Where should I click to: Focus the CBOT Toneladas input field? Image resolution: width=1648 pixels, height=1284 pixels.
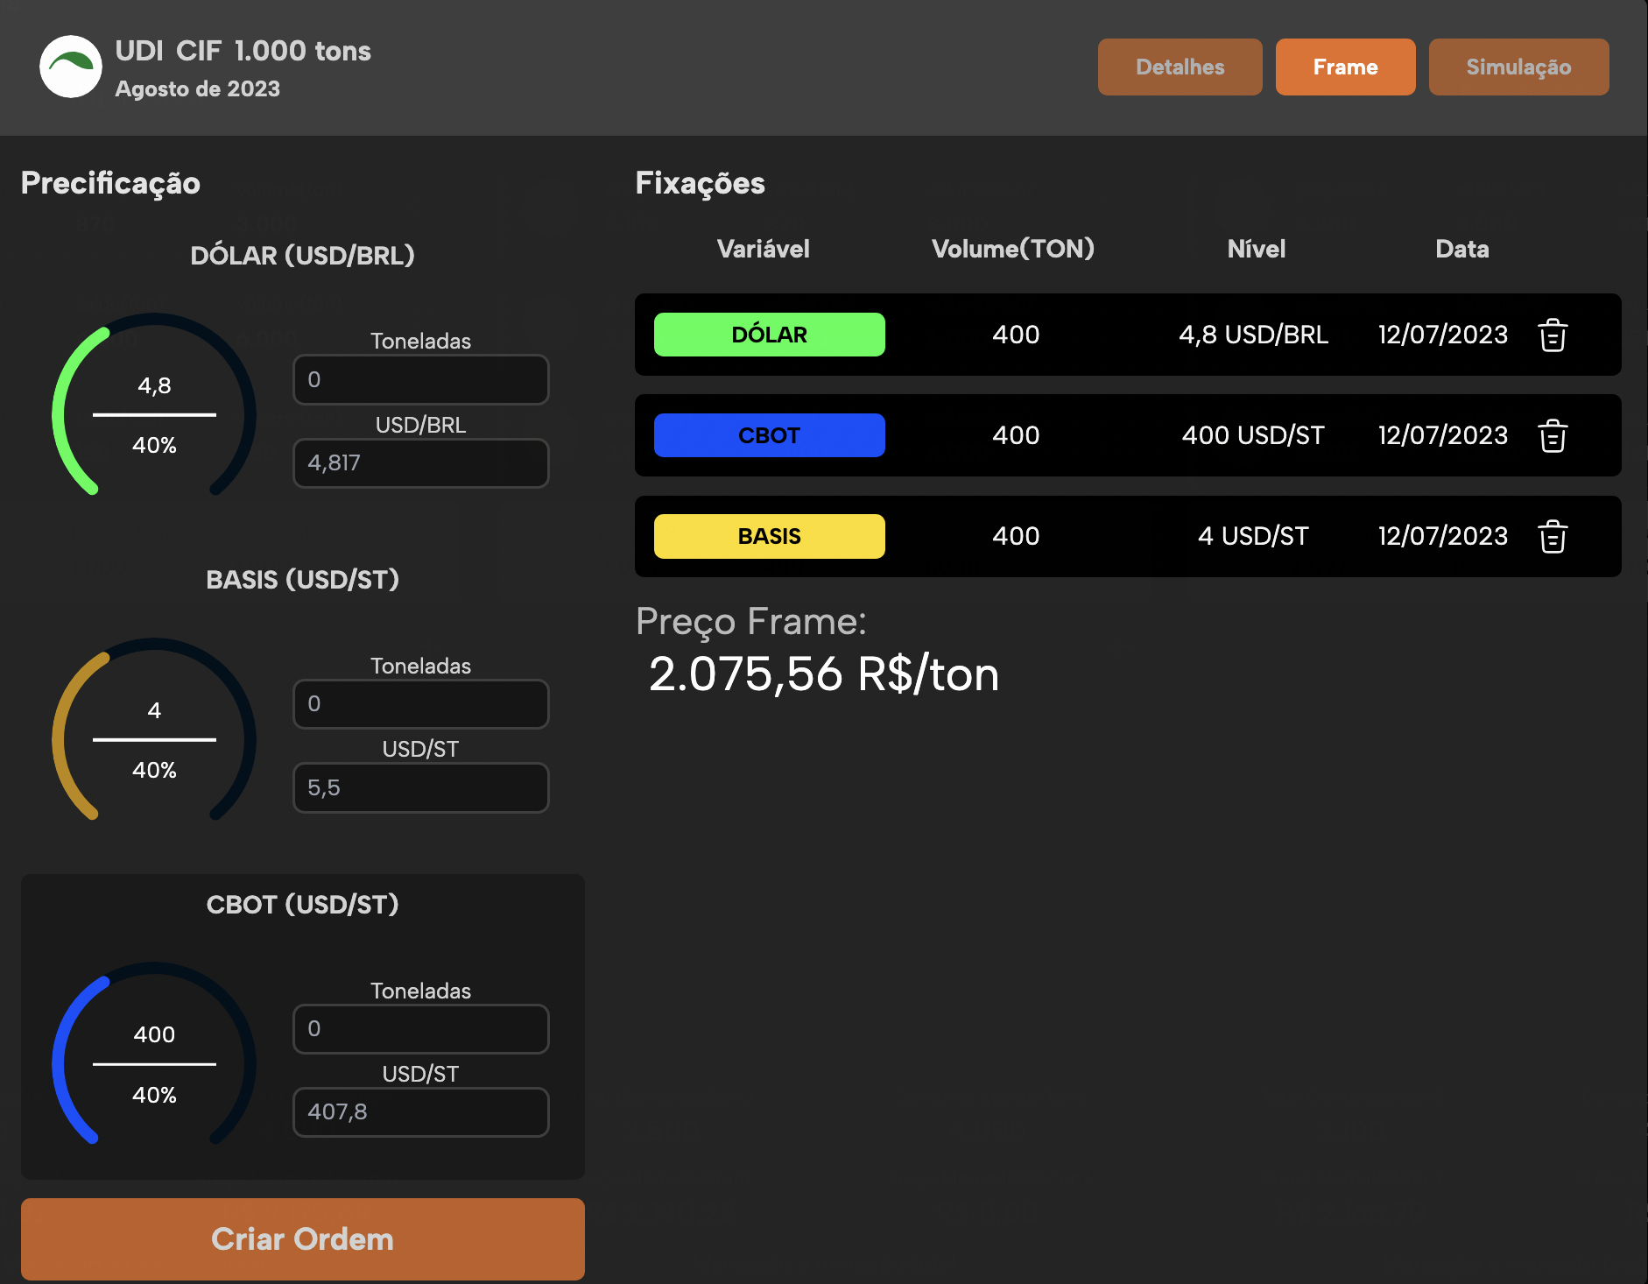tap(420, 1028)
